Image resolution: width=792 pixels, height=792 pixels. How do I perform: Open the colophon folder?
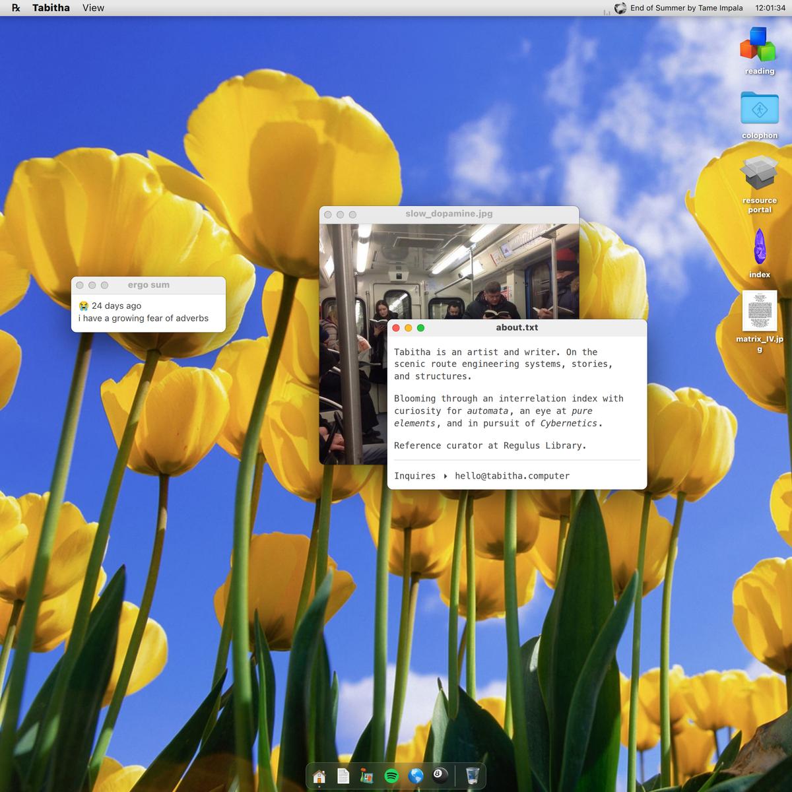pyautogui.click(x=759, y=108)
